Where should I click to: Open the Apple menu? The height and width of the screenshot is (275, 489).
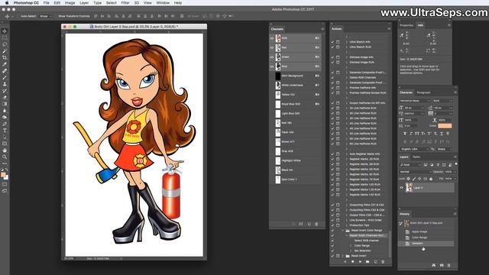tap(7, 3)
